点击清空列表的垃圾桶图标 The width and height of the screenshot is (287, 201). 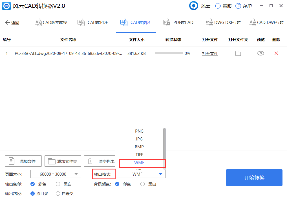(90, 161)
